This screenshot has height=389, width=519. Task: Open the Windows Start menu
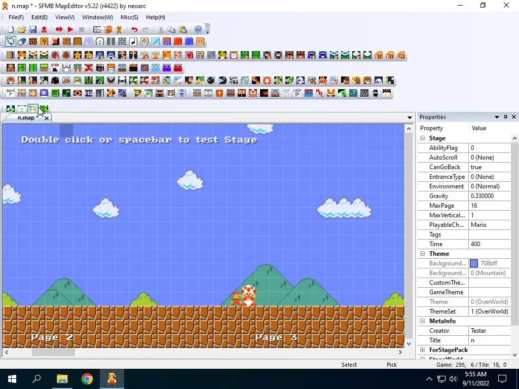click(12, 379)
